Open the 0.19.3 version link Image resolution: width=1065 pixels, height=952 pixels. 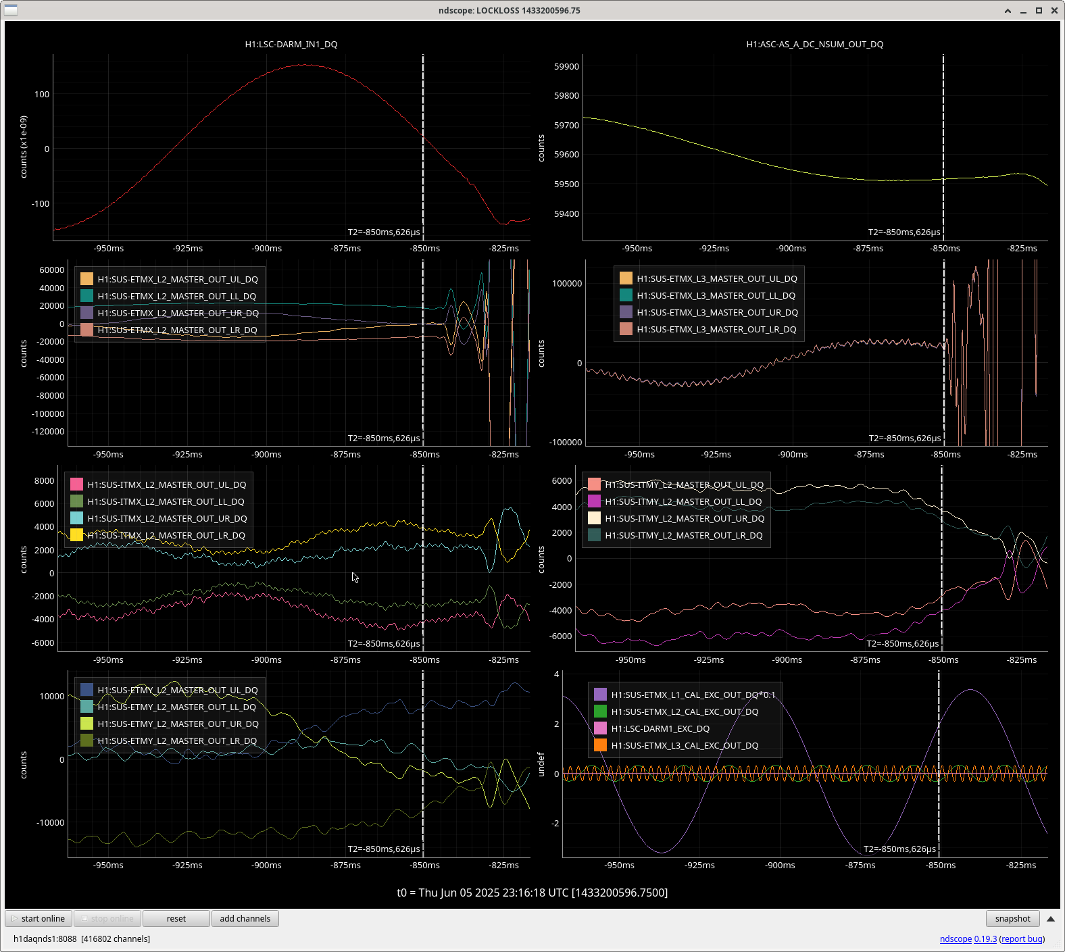tap(985, 939)
